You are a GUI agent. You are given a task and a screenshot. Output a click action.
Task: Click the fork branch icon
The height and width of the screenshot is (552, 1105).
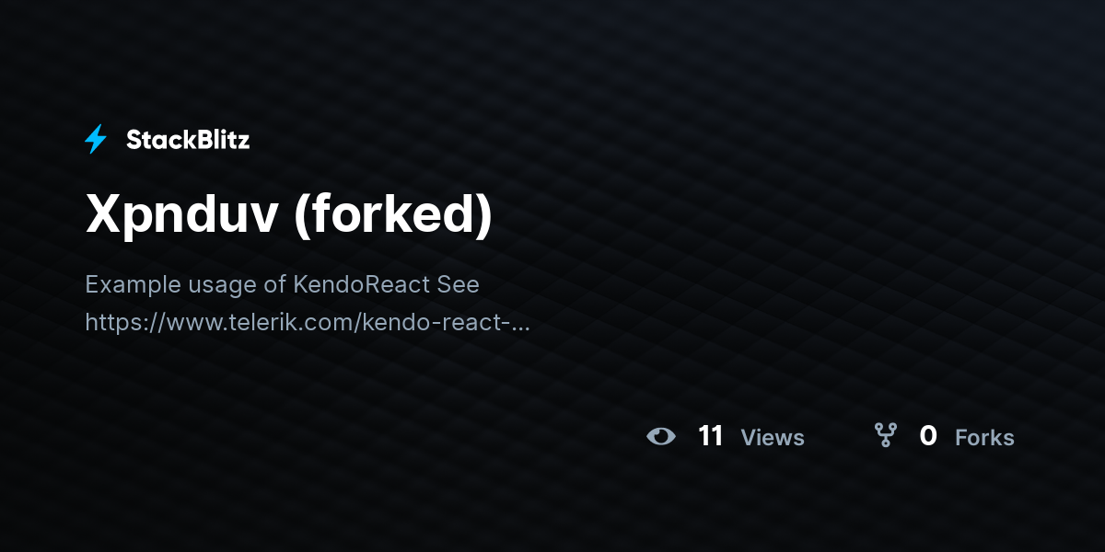point(885,435)
